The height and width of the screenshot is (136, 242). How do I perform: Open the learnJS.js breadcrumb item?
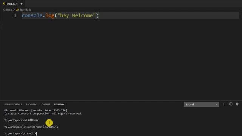[25, 9]
